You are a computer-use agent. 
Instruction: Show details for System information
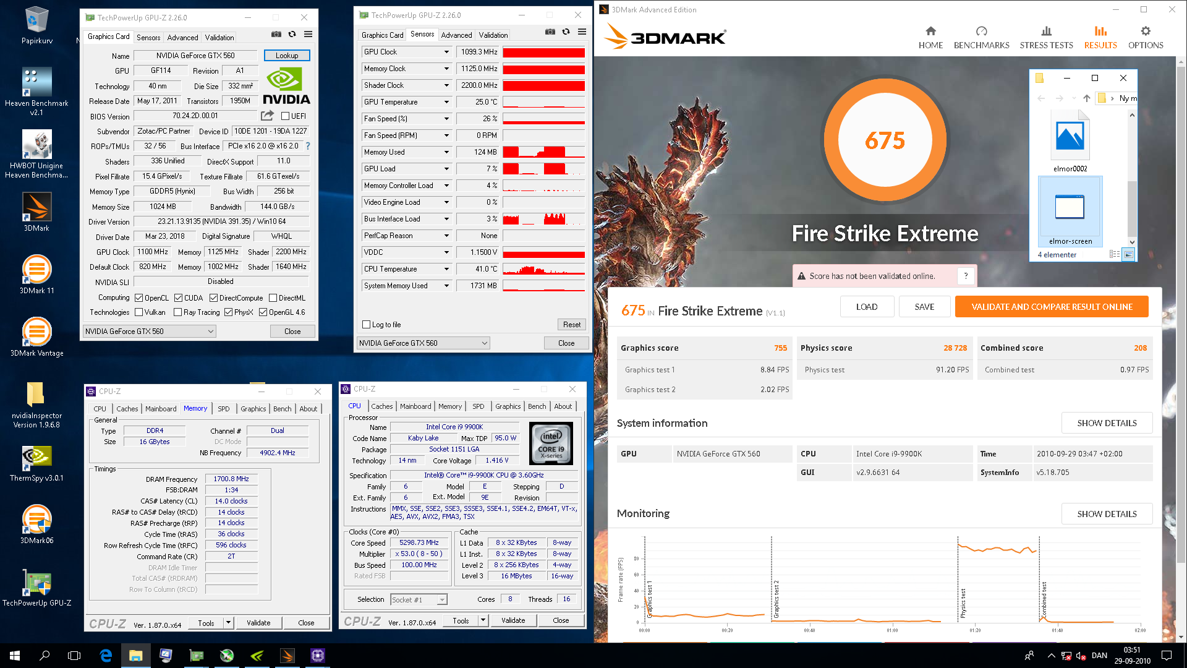(1107, 423)
